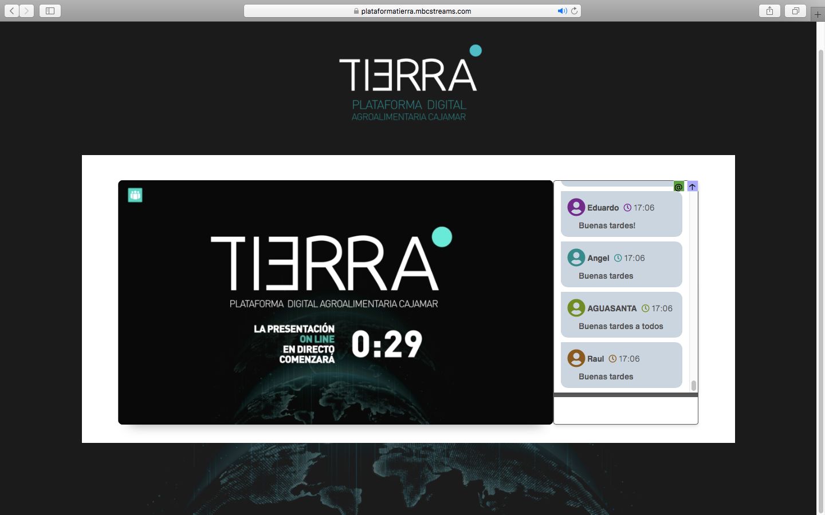Click "AGROALIMENTARIA CAJAMAR" text in the header
825x515 pixels.
point(408,117)
